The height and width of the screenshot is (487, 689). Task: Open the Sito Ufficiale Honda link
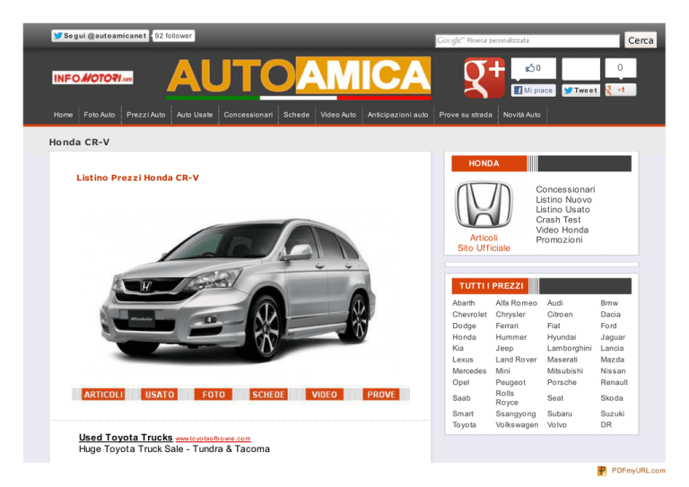[x=484, y=248]
